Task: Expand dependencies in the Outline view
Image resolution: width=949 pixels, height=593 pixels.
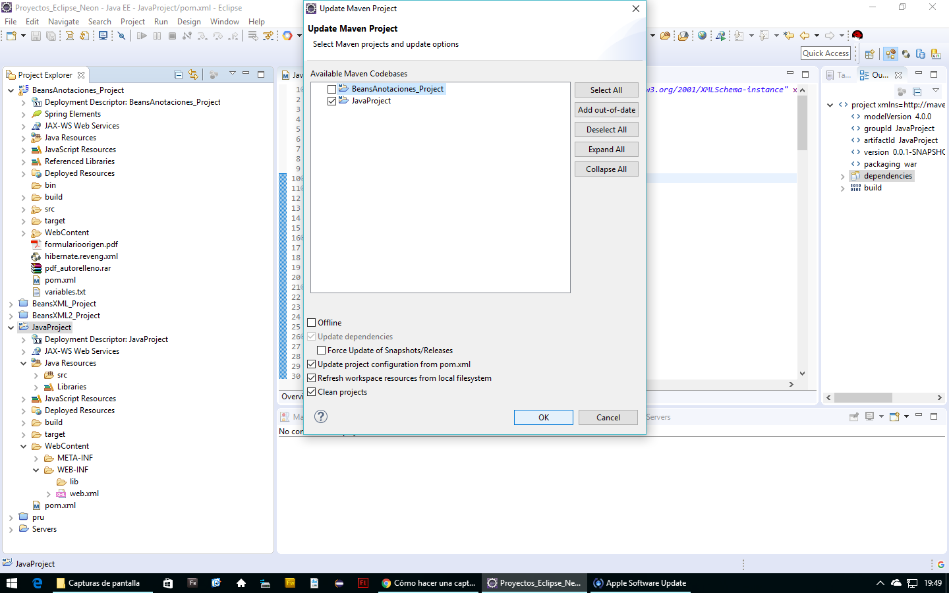Action: [842, 177]
